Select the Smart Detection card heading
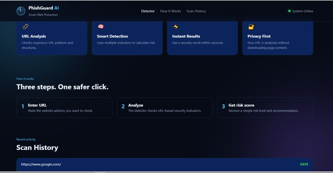Viewport: 333px width, 173px height. click(x=112, y=36)
